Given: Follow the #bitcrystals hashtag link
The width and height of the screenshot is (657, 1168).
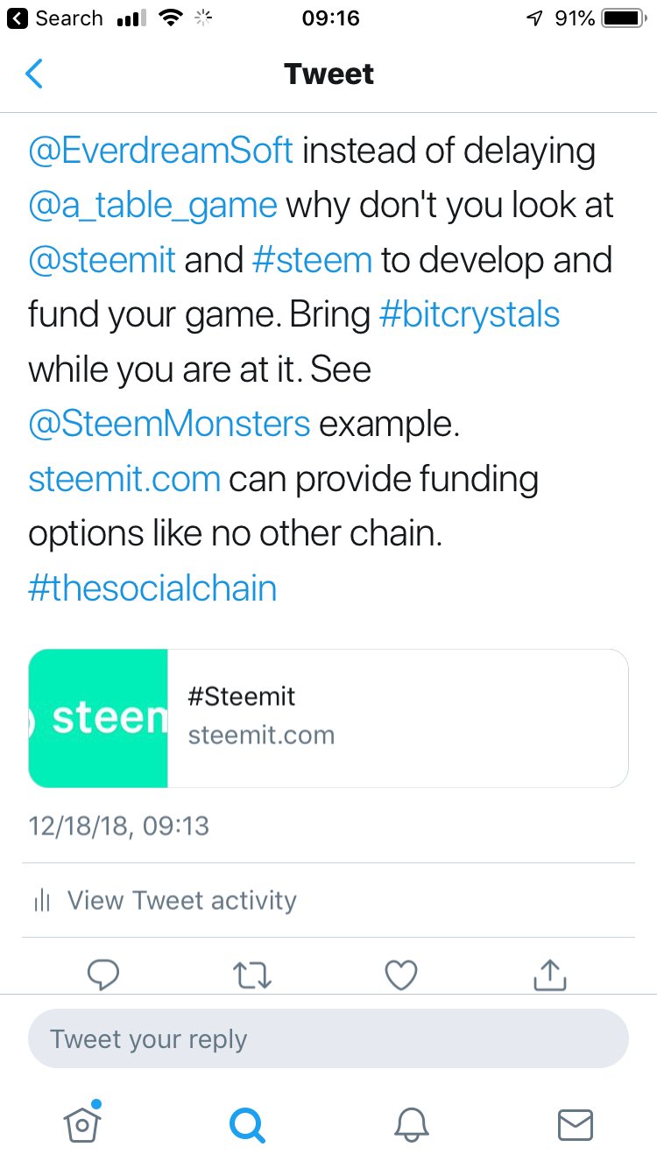Looking at the screenshot, I should pos(470,315).
